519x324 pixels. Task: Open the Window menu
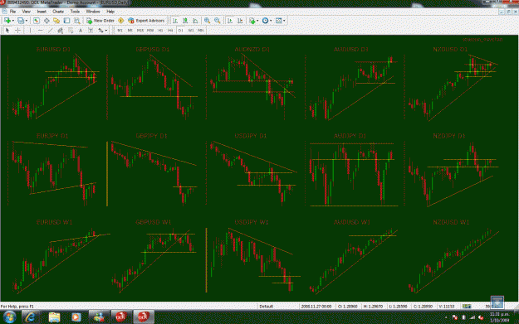tap(93, 12)
